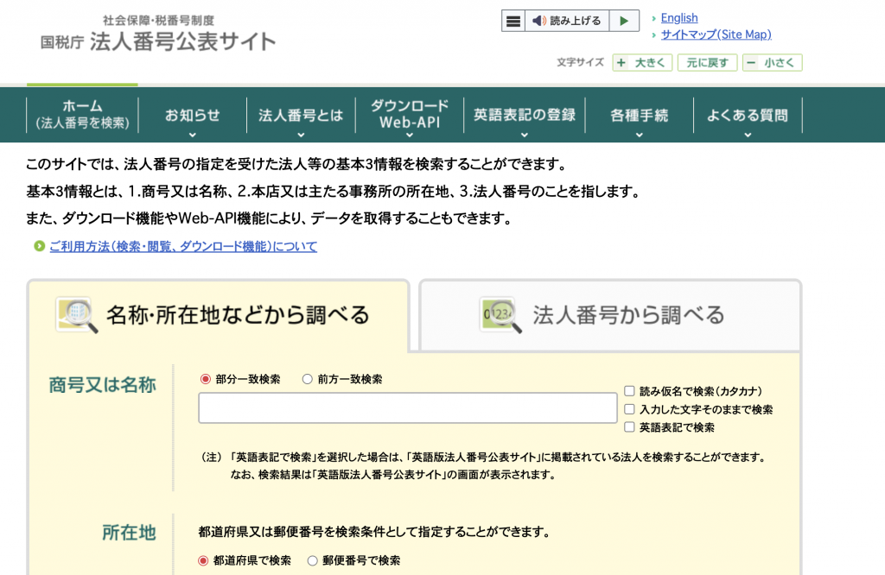Click green arrow bullet beside ご利用方法 link

(39, 247)
